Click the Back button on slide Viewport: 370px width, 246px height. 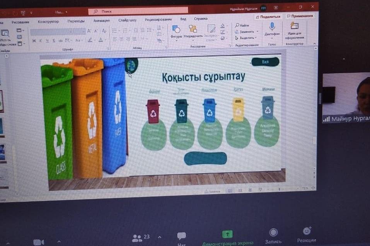point(265,62)
